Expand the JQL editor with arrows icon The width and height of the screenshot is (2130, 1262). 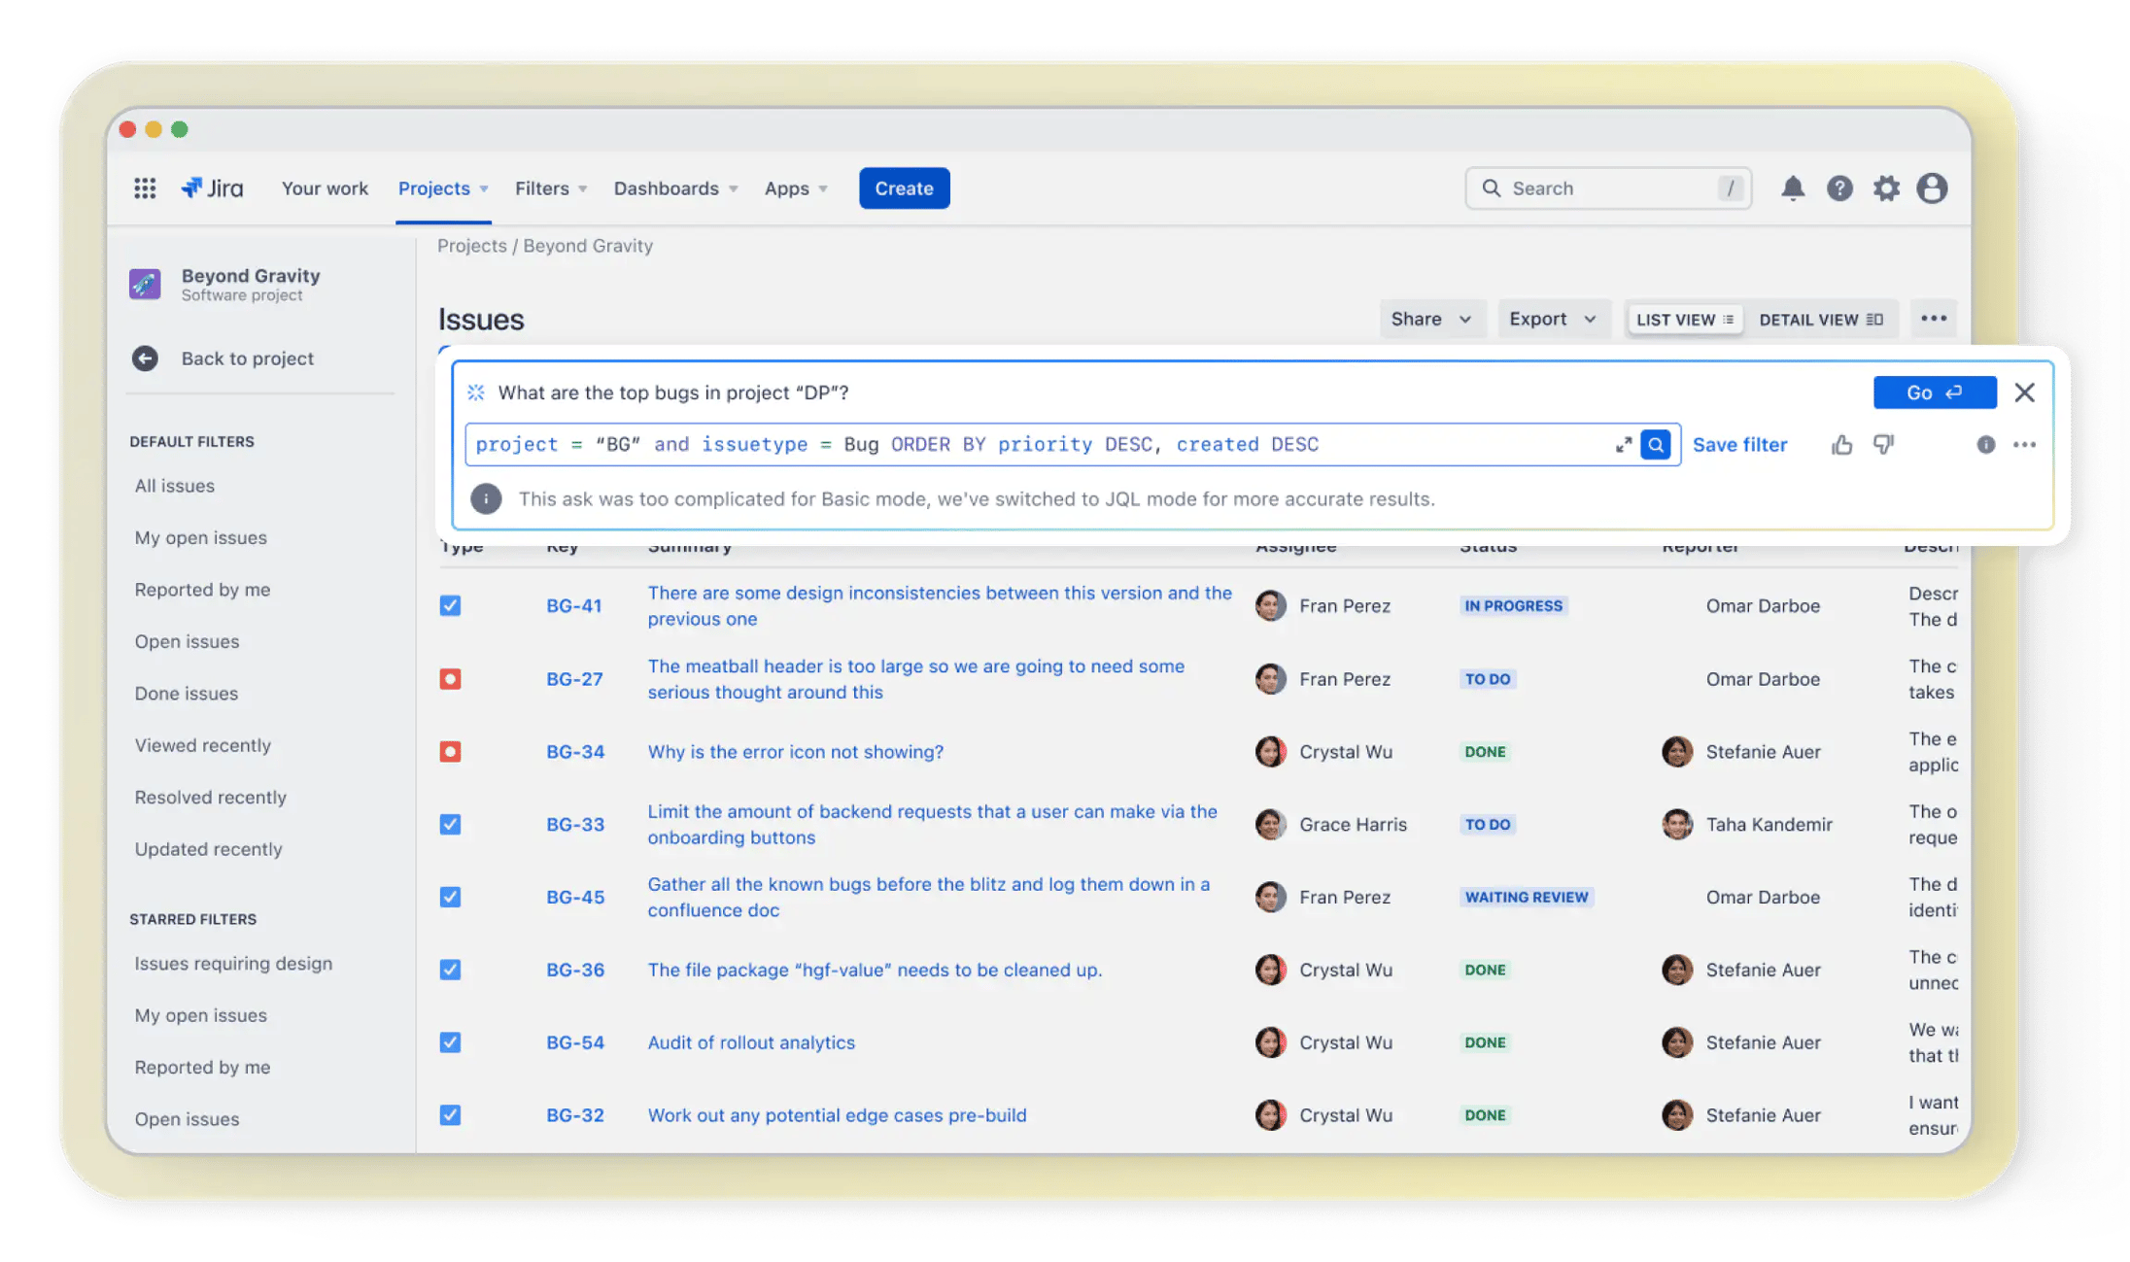1623,445
